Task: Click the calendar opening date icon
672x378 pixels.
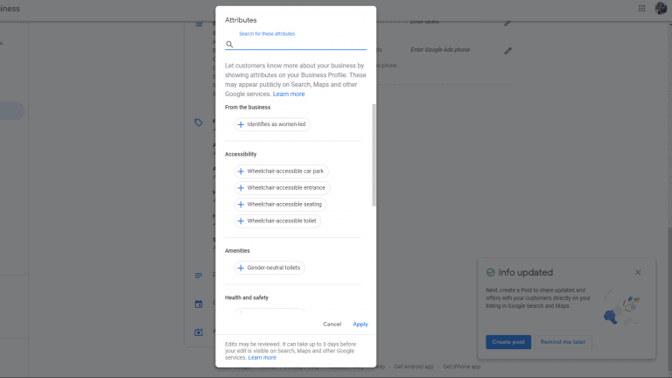Action: [199, 304]
